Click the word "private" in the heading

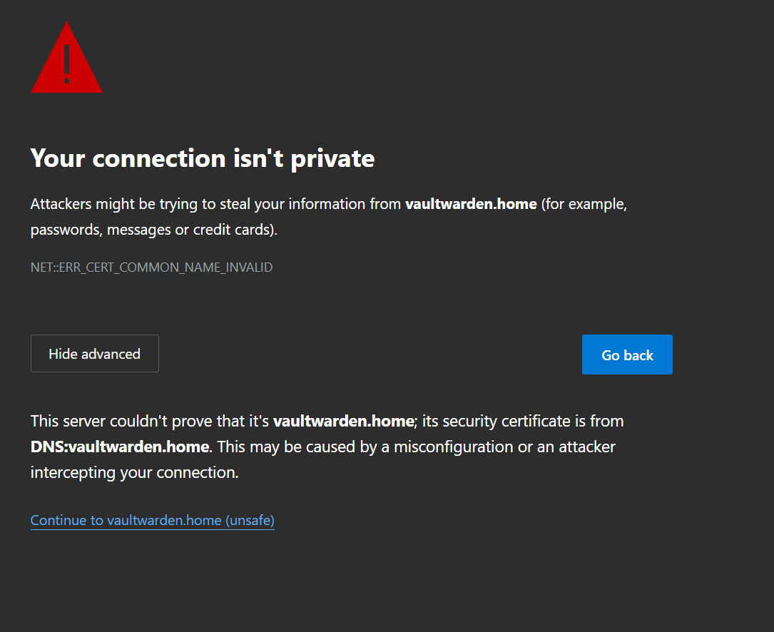[x=332, y=160]
